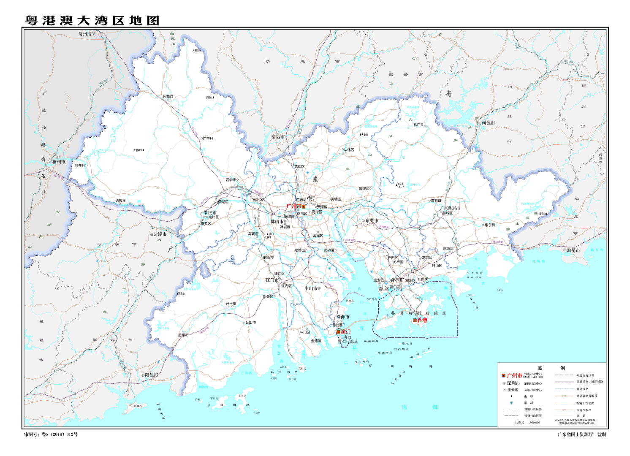Click the airport symbol near 白云区 Guangzhou

[x=308, y=173]
